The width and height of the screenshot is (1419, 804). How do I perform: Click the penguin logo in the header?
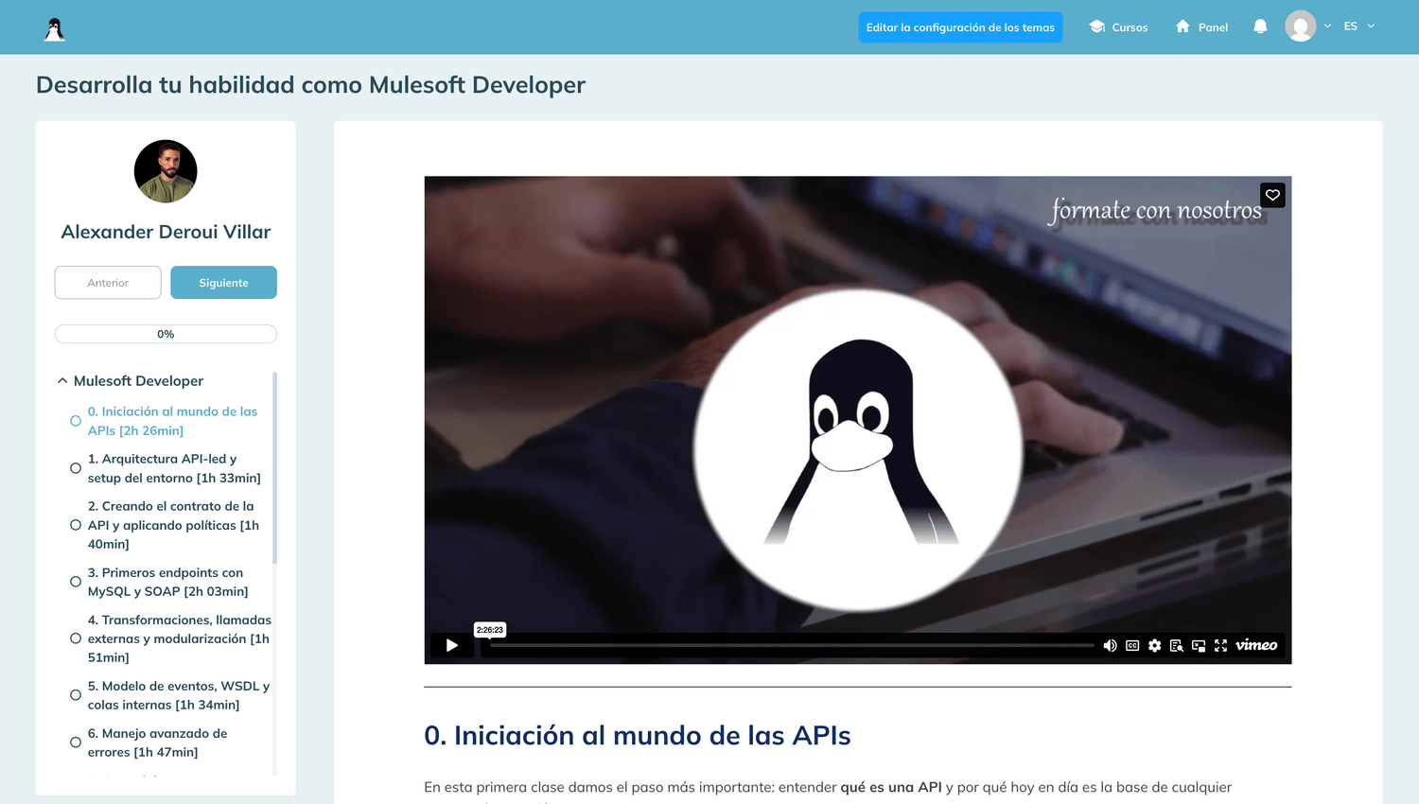[55, 28]
